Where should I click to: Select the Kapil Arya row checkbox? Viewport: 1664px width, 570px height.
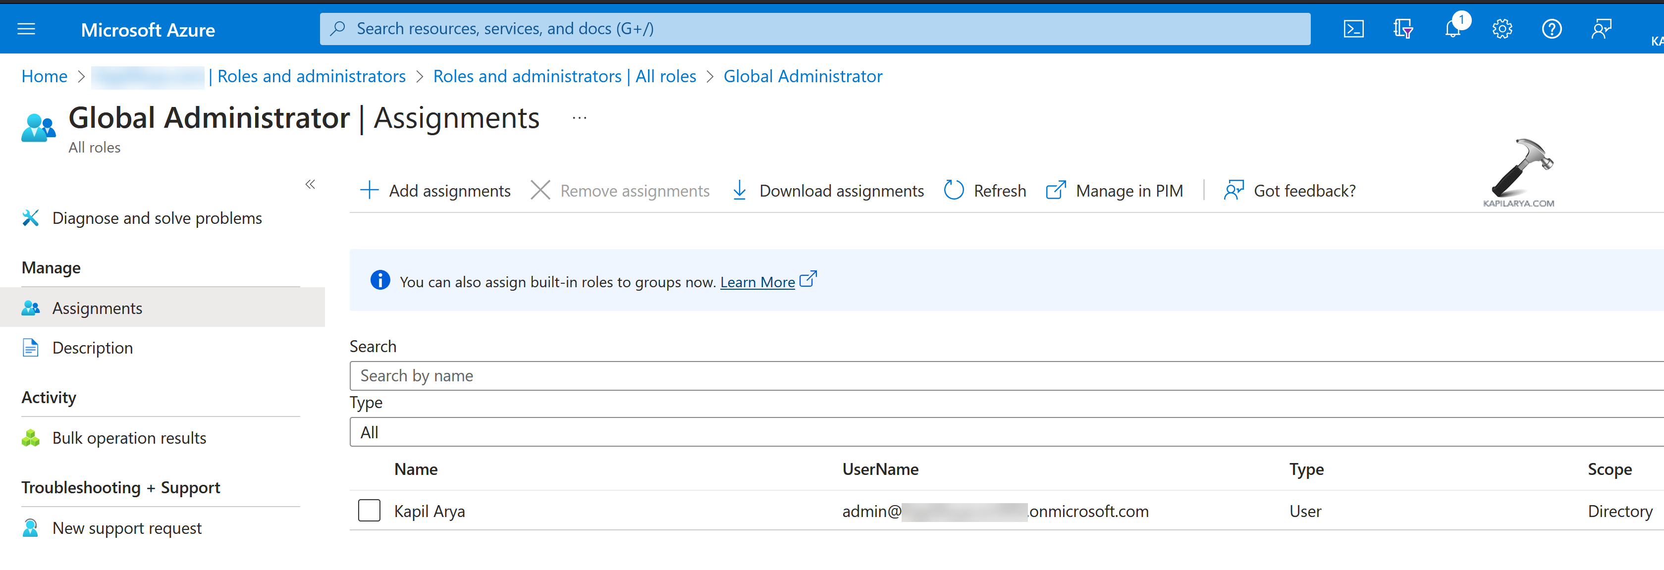click(x=369, y=511)
